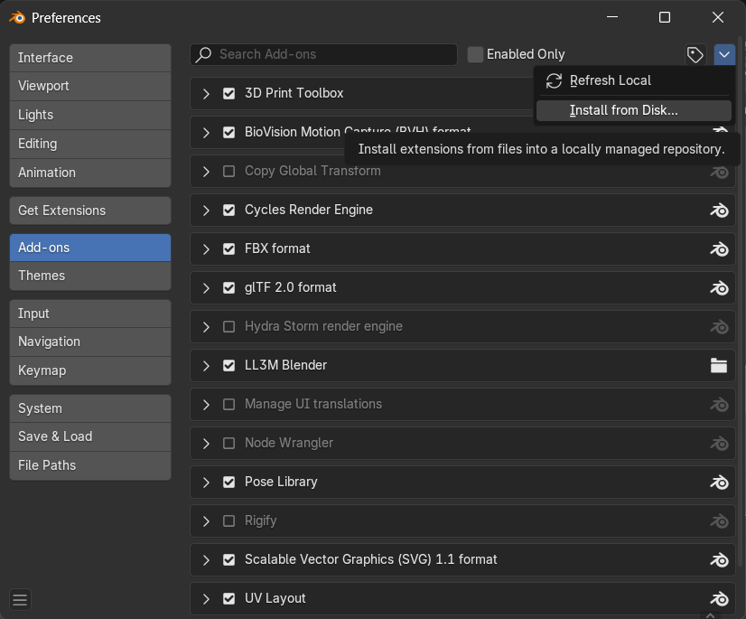
Task: Expand the Cycles Render Engine details
Action: click(206, 210)
